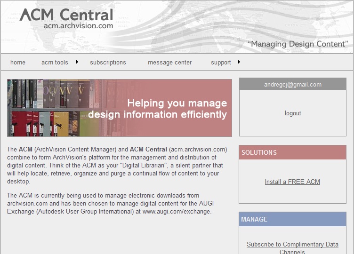Click the SOLUTIONS panel header

(292, 152)
